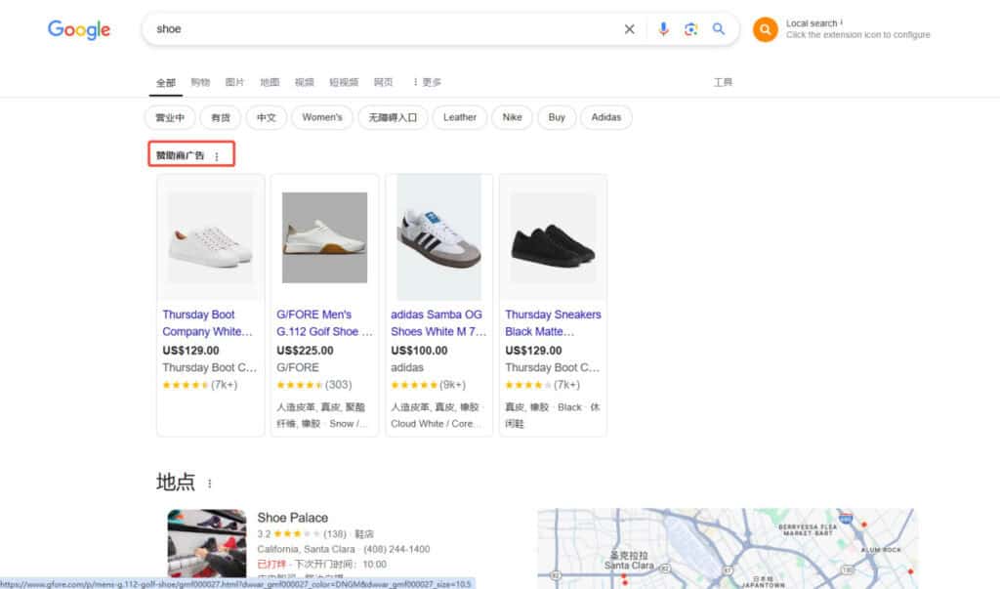Click the 地点 section heading

(x=176, y=482)
